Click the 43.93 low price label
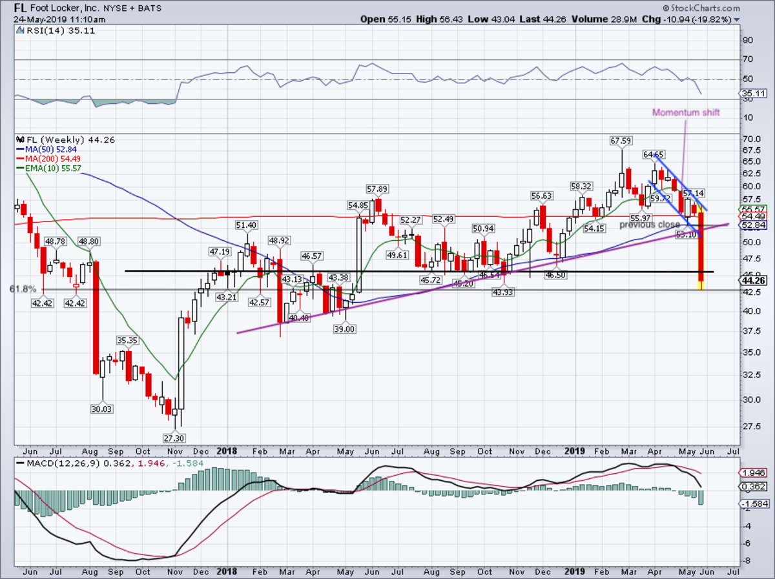Viewport: 775px width, 579px height. pos(504,292)
